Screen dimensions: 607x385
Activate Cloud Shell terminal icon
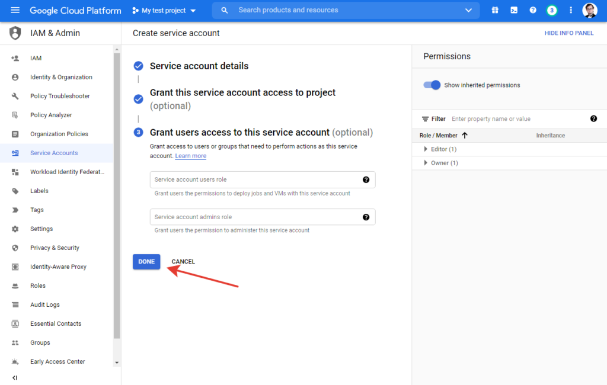(514, 10)
